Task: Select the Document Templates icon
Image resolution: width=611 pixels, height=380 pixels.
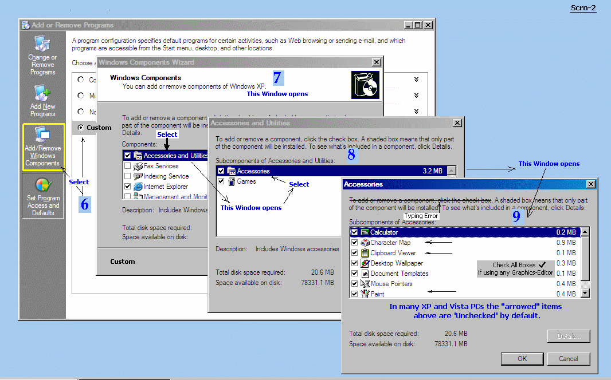Action: point(365,274)
